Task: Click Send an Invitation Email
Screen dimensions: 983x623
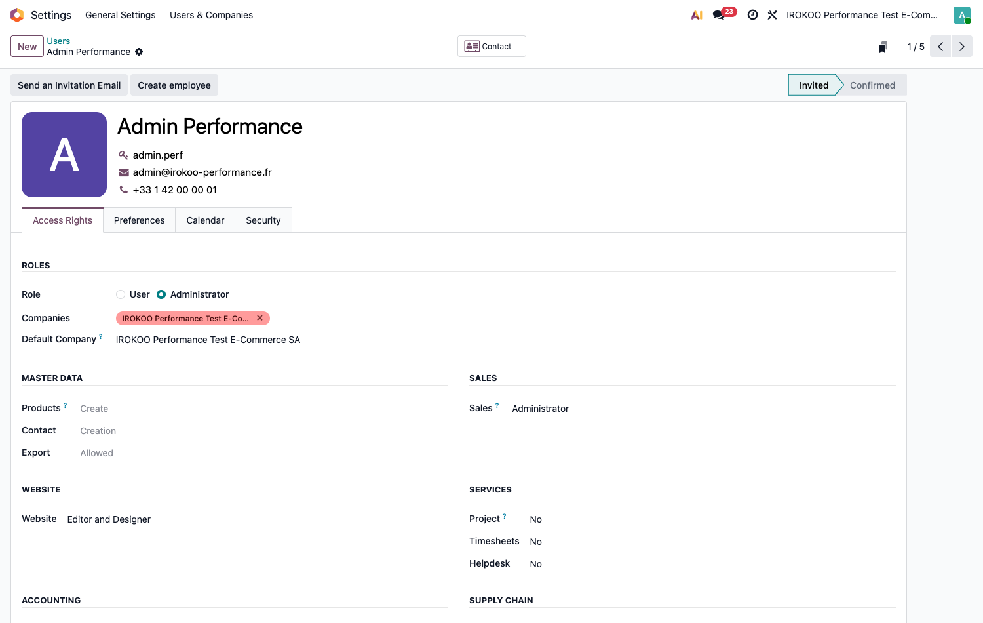Action: [x=69, y=85]
